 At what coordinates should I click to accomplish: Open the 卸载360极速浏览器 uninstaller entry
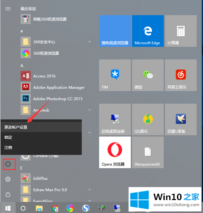44,19
